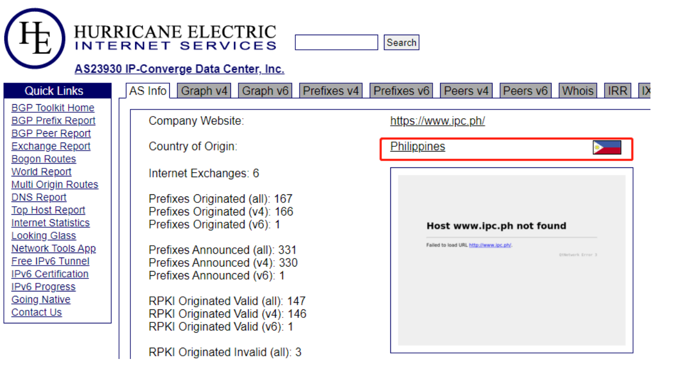The height and width of the screenshot is (373, 691).
Task: Open the AS23930 IP-Converge Data Center heading link
Action: (x=180, y=69)
